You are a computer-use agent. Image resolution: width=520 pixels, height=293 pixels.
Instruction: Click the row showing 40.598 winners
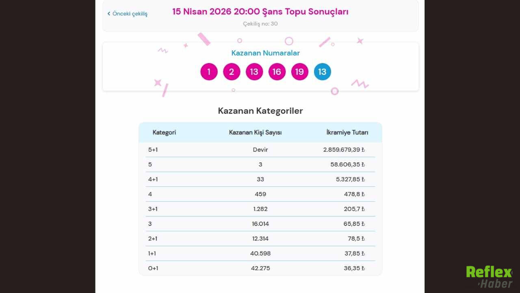(260, 253)
